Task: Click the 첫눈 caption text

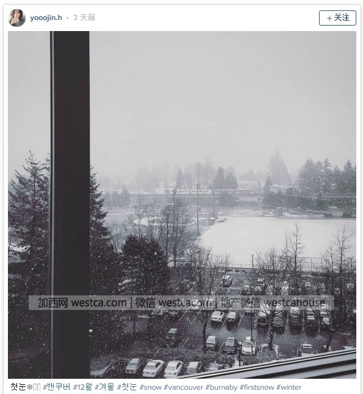Action: (18, 387)
